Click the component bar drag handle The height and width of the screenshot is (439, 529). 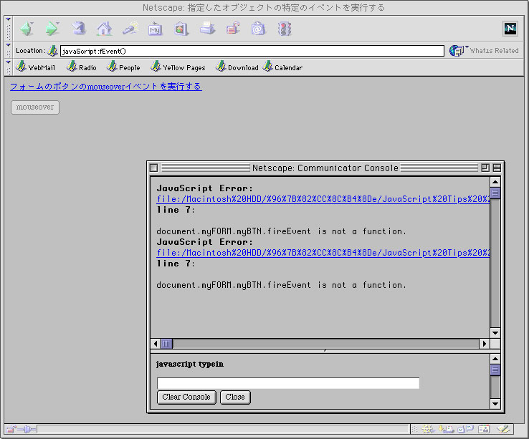415,429
